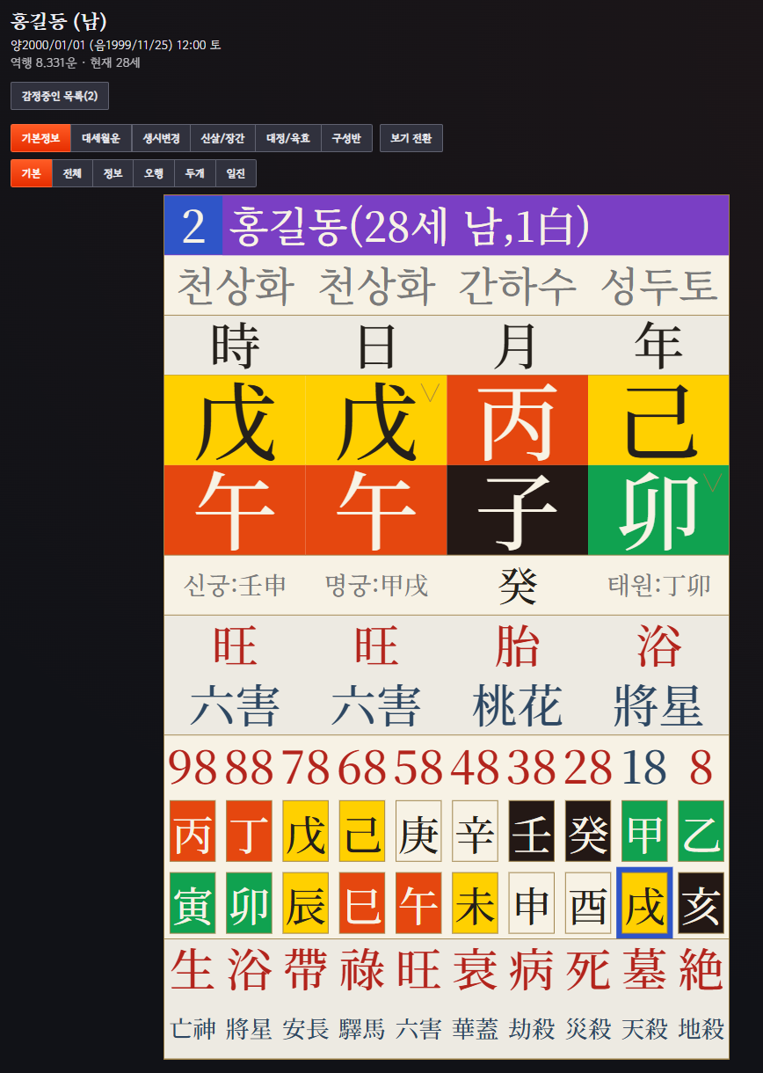The image size is (763, 1073).
Task: Switch to the 전체 sub-tab
Action: pos(72,173)
